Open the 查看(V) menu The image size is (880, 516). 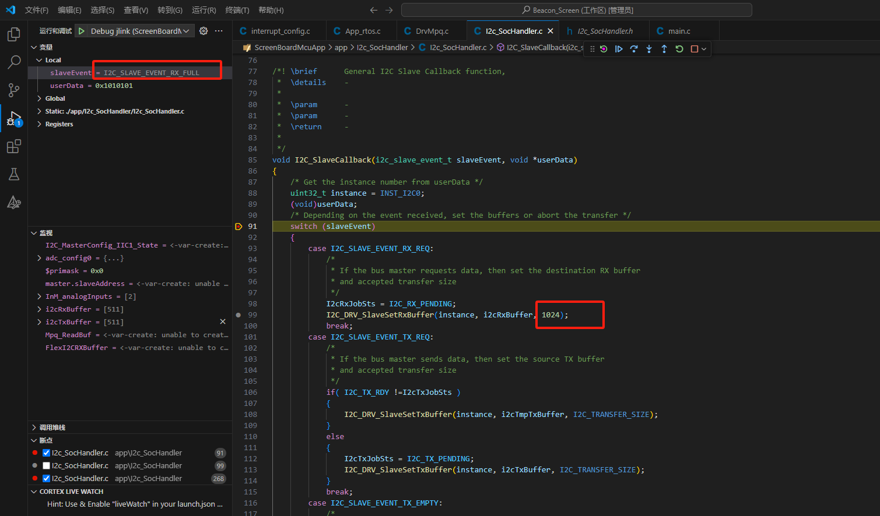point(136,10)
